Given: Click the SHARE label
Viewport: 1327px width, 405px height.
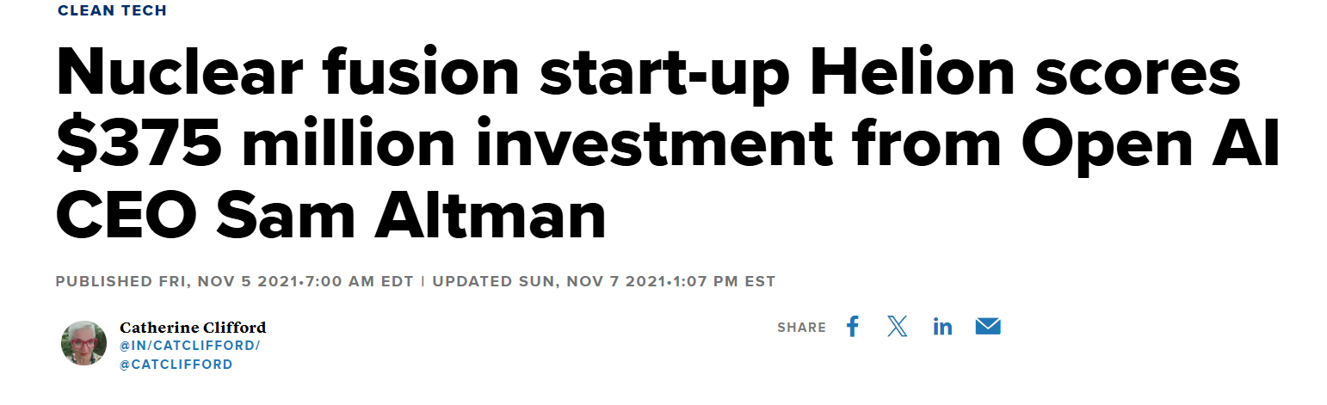Looking at the screenshot, I should pos(801,328).
